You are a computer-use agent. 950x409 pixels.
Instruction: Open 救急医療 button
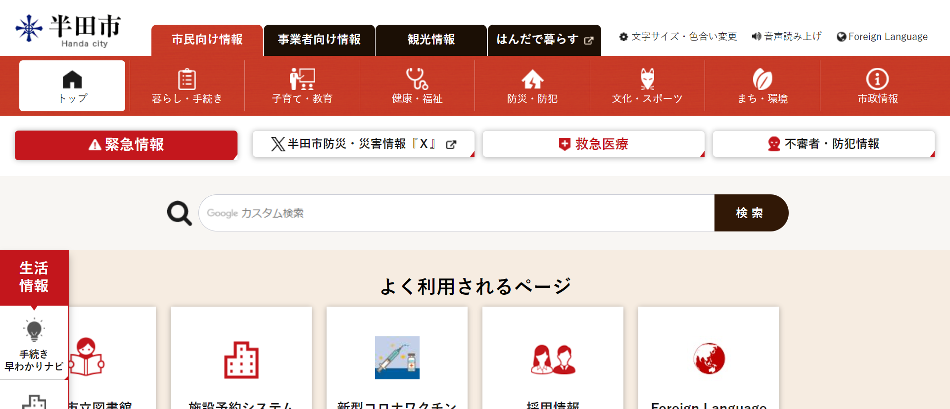594,144
